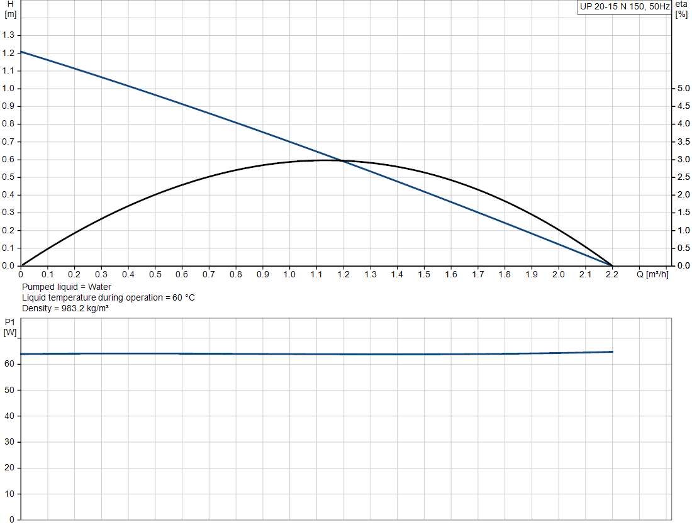The width and height of the screenshot is (692, 532).
Task: Click the Pumped liquid = Water text
Action: [67, 287]
